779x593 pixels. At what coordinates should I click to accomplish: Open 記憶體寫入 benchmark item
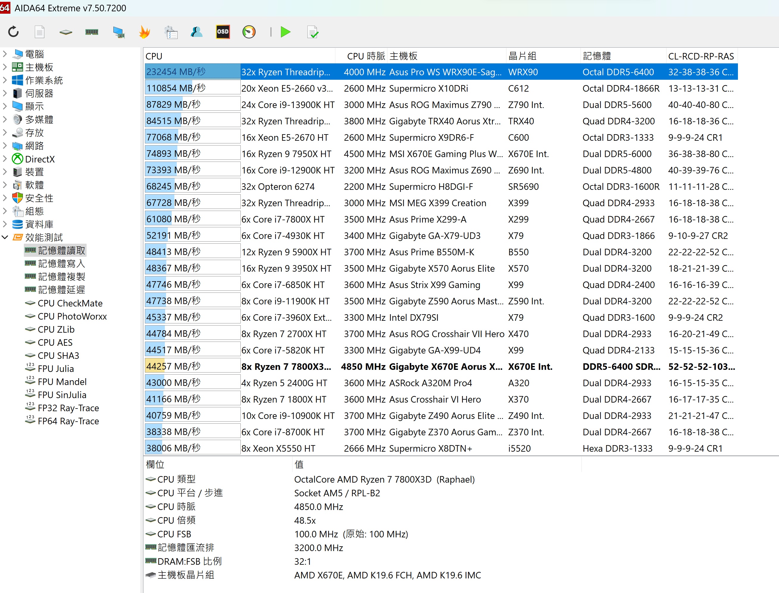(55, 263)
